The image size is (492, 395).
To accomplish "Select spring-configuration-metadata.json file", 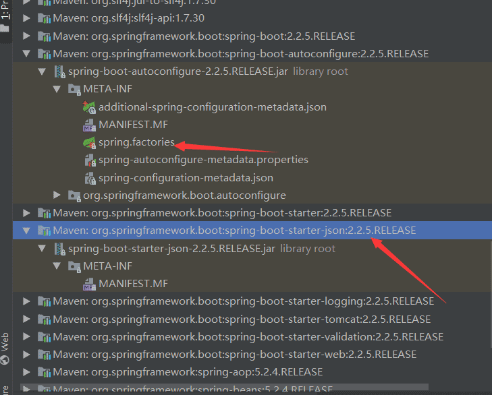I will coord(186,178).
